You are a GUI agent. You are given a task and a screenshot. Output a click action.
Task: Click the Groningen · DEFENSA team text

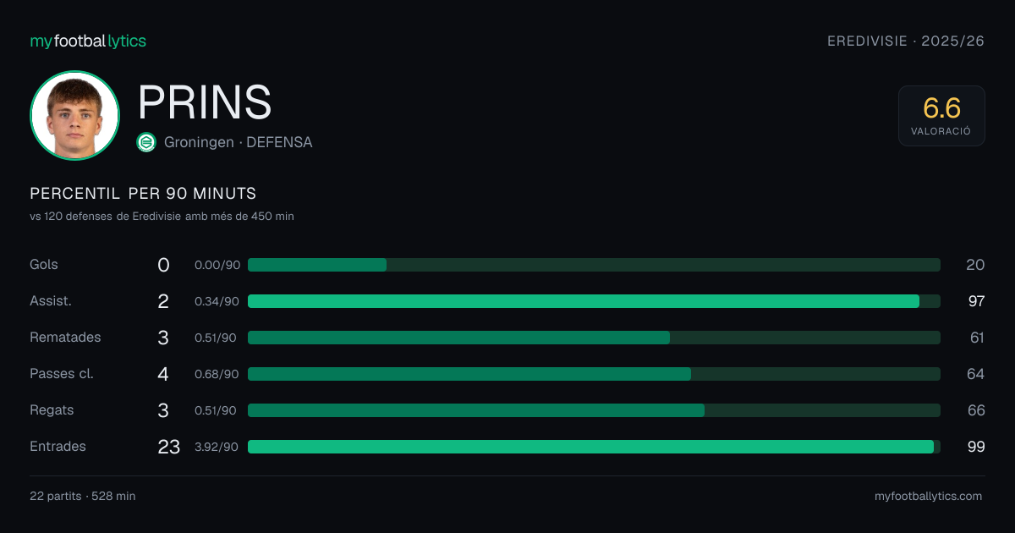coord(239,142)
